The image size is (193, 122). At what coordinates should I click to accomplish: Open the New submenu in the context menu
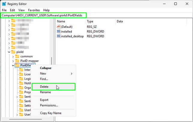coord(54,74)
